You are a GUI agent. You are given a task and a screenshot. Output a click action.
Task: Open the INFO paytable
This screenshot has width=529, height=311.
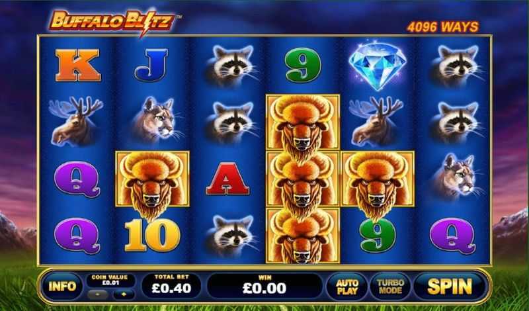(62, 287)
